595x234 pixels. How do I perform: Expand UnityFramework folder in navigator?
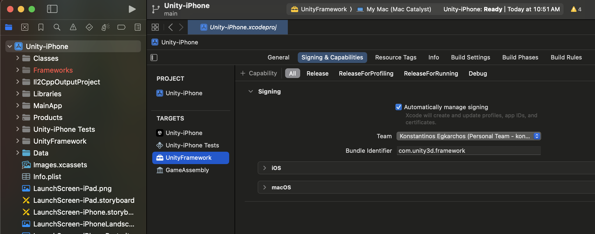pos(17,141)
